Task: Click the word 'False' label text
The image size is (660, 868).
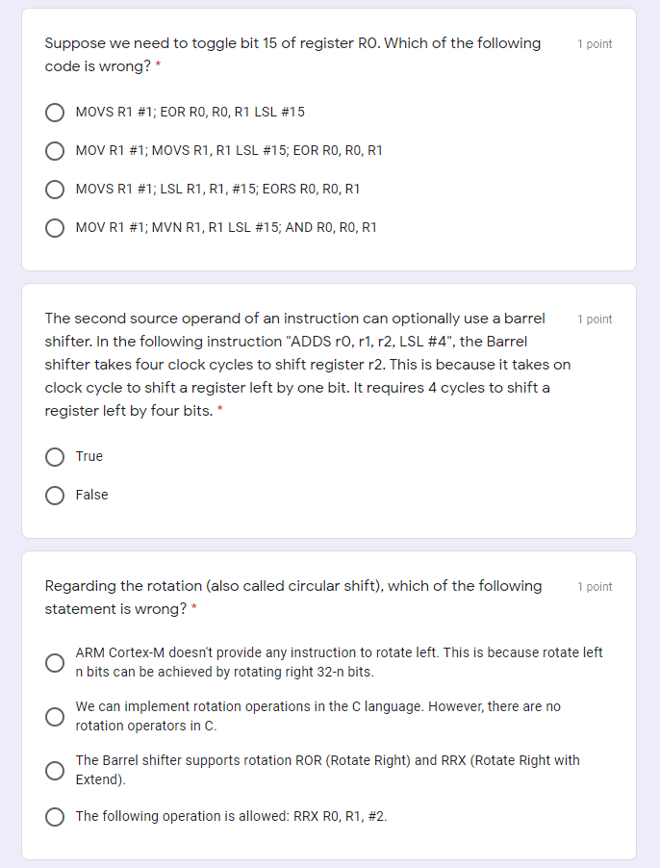Action: (92, 496)
